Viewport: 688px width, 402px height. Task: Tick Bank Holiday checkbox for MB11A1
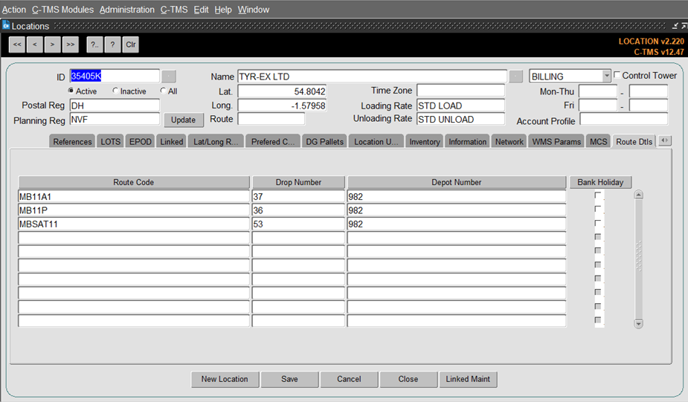click(x=597, y=195)
